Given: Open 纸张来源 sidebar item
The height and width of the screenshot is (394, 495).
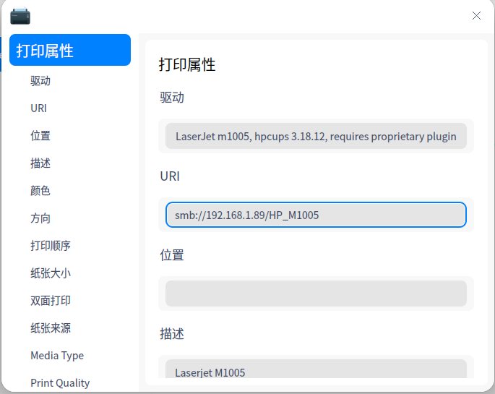Looking at the screenshot, I should 51,328.
